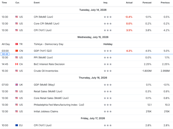Click the UK flag icon for GDP (MoM)

(16, 85)
